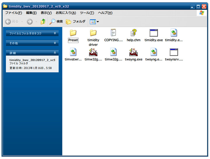Select the truncated timidity.e... gear file icon
The height and width of the screenshot is (159, 210).
[x=174, y=33]
